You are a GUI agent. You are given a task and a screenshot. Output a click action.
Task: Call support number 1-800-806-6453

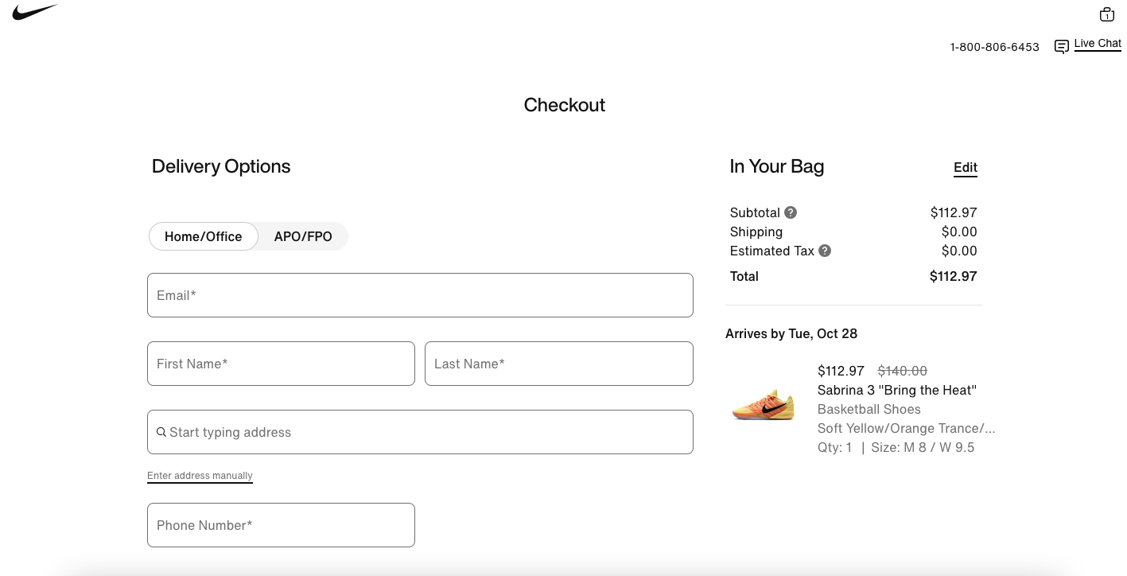tap(994, 47)
